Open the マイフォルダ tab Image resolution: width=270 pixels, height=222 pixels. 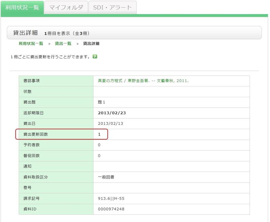tap(66, 7)
